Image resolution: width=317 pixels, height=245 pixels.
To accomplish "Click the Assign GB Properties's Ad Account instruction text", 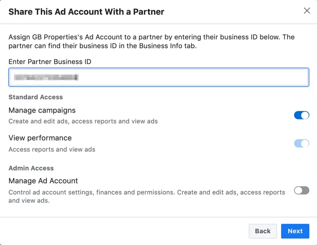I will point(151,41).
